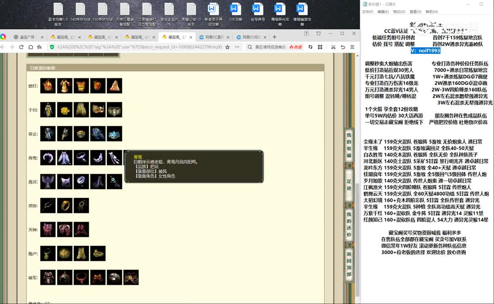
Task: Open Notepad 查看(V) menu
Action: (x=415, y=12)
